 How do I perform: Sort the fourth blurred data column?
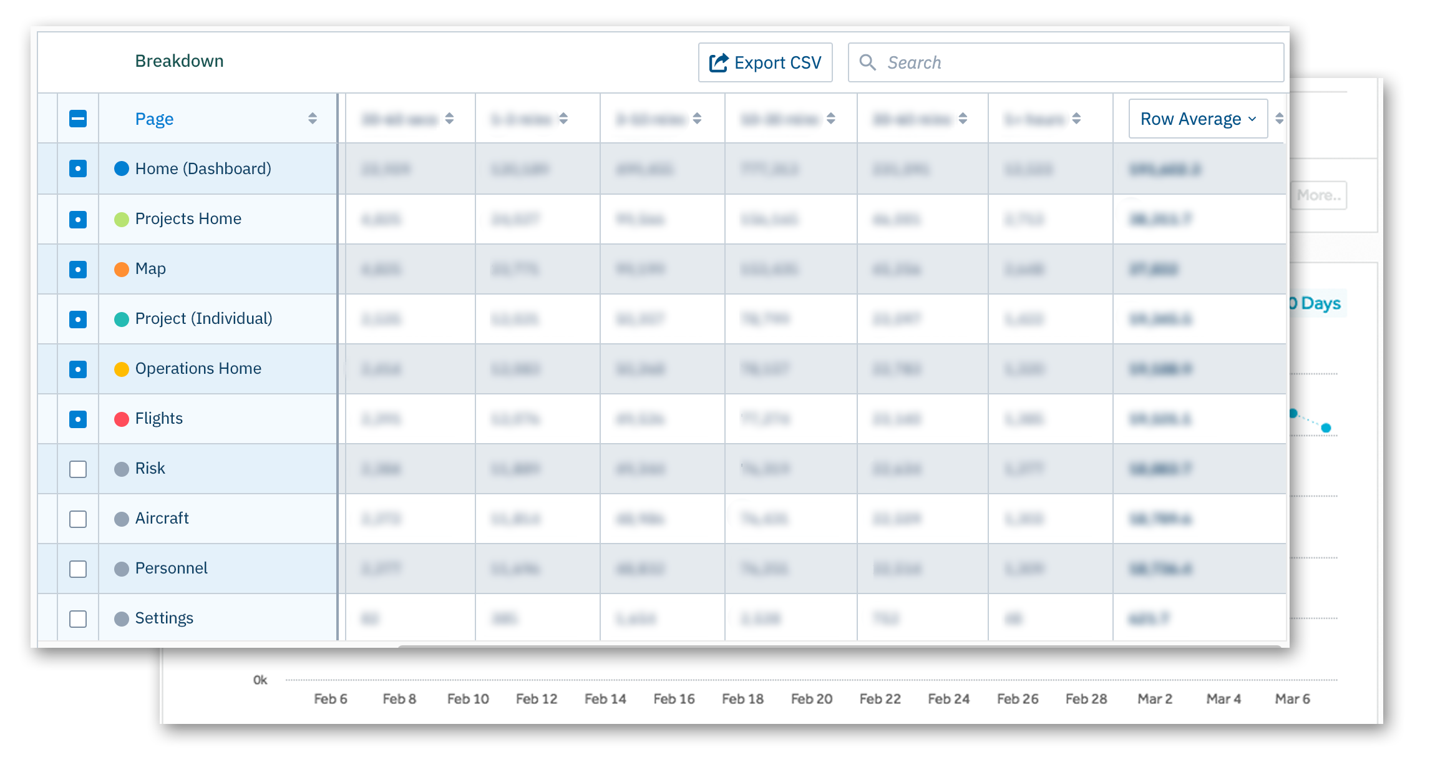pos(830,119)
